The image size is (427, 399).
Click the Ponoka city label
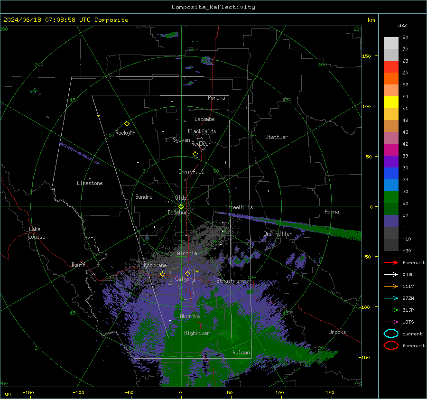(216, 98)
